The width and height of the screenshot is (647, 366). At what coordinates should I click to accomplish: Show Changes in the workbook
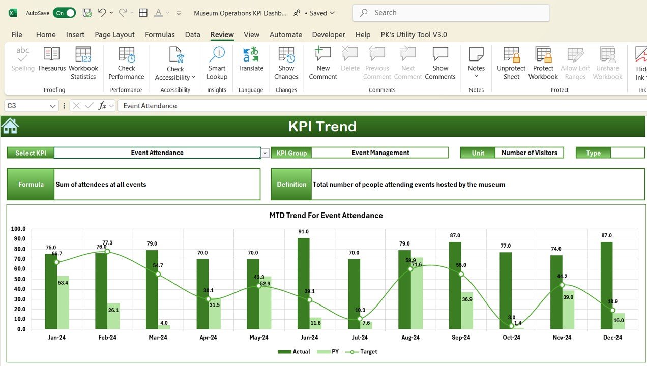[286, 63]
